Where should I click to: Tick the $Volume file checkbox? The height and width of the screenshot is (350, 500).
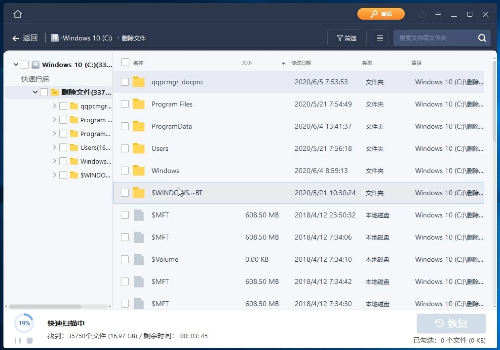click(125, 259)
